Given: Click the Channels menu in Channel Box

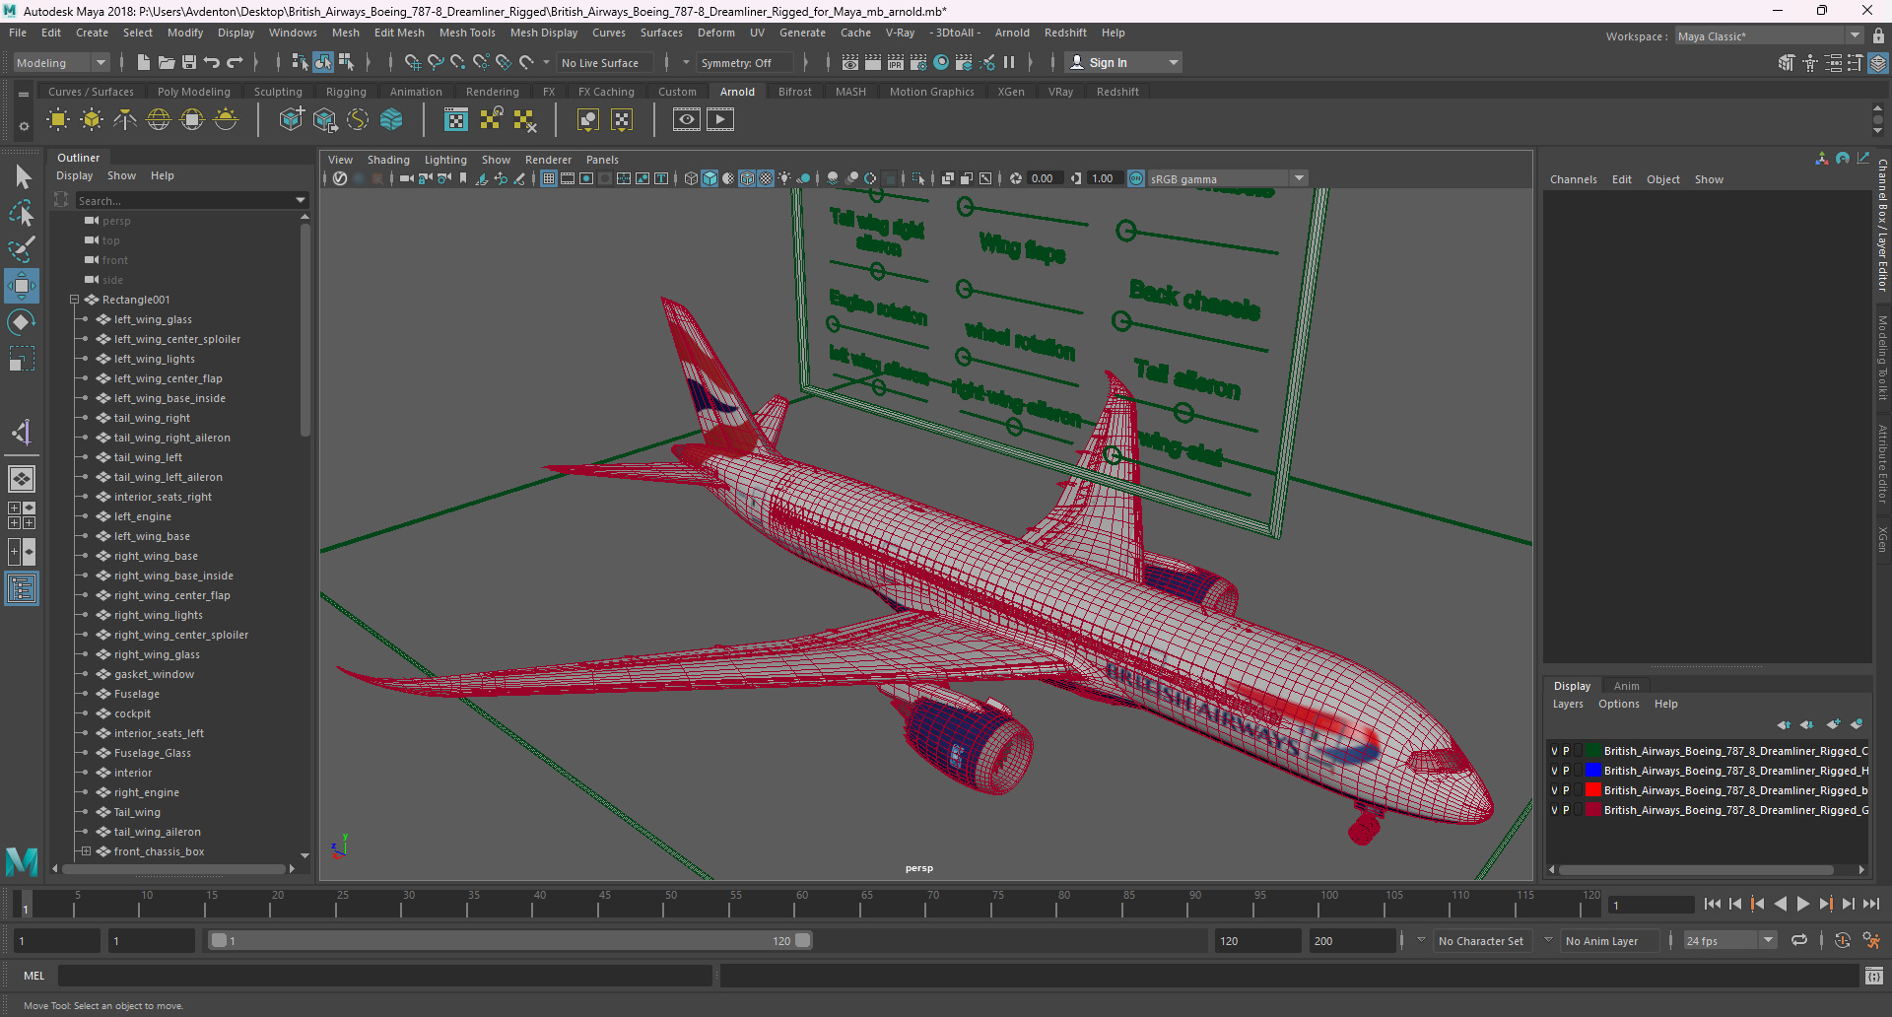Looking at the screenshot, I should coord(1573,179).
